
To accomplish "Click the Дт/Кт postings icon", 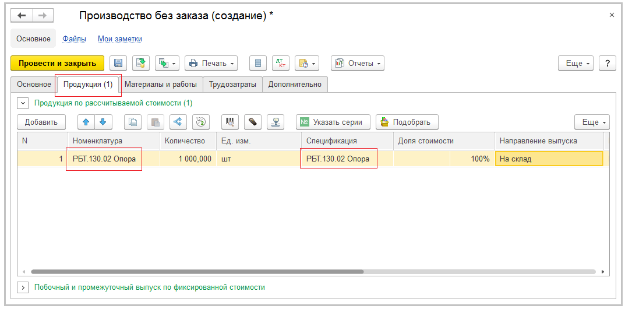I will pyautogui.click(x=281, y=63).
